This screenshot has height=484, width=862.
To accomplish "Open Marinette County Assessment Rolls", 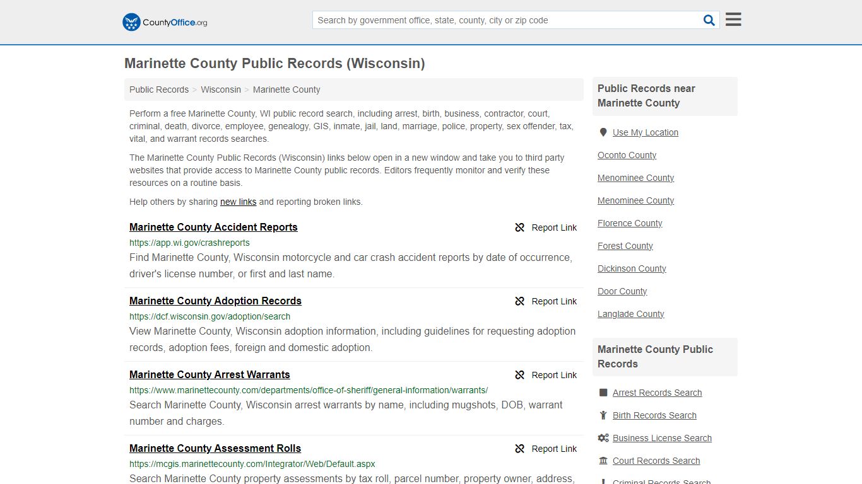I will (215, 448).
